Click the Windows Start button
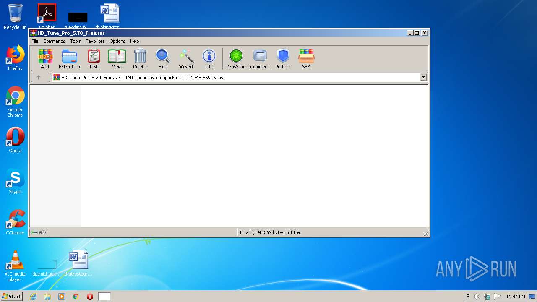537x302 pixels. click(12, 297)
